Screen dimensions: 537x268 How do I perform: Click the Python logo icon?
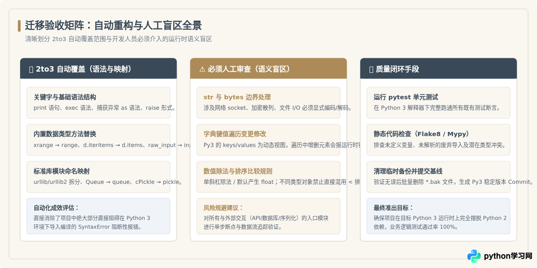click(x=474, y=256)
